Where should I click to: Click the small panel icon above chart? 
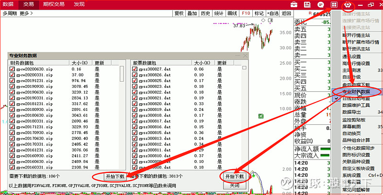pyautogui.click(x=270, y=20)
